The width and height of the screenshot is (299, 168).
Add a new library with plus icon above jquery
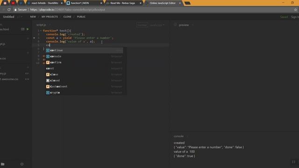pyautogui.click(x=28, y=67)
